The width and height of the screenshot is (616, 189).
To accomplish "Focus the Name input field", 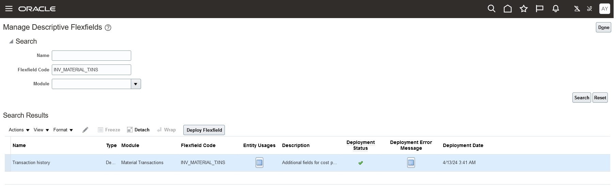I will [x=91, y=56].
